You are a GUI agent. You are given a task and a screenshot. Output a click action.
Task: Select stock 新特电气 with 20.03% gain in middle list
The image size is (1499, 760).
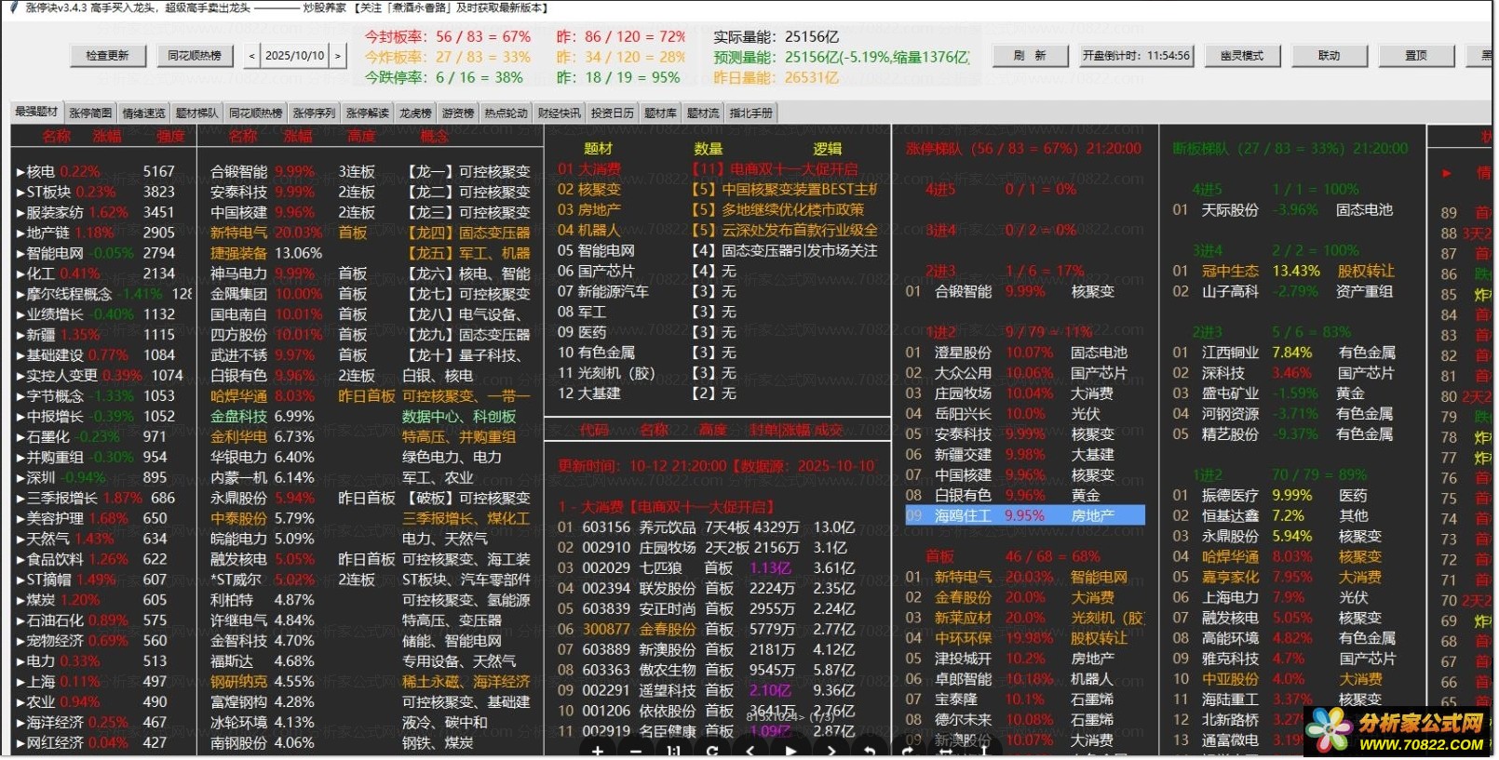[x=372, y=233]
